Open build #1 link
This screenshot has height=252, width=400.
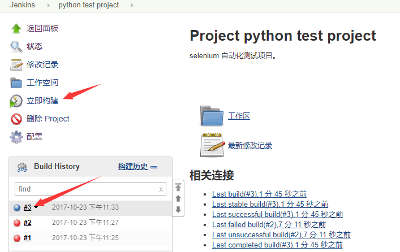click(x=28, y=238)
